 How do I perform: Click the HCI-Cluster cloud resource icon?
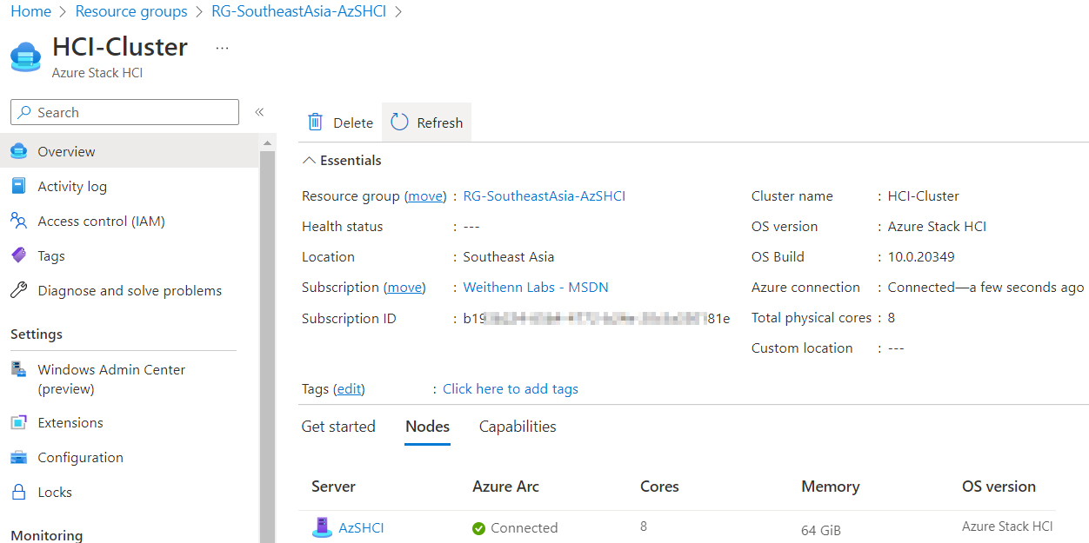click(26, 56)
